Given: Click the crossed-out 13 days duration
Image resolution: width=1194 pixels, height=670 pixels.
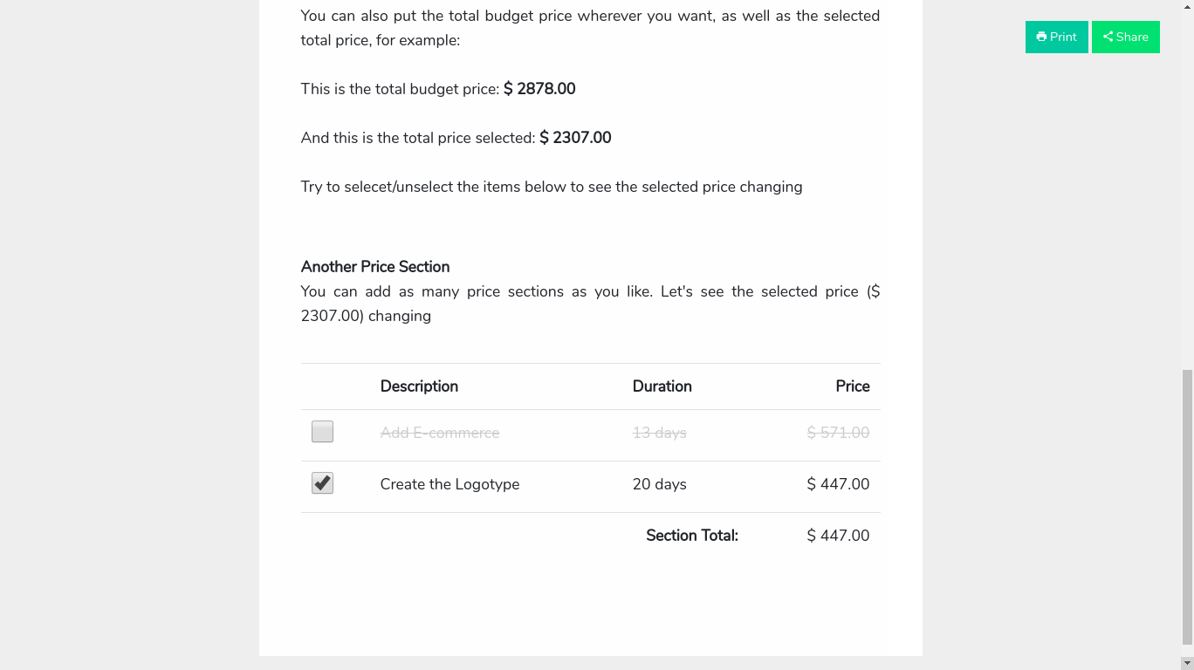Looking at the screenshot, I should (x=659, y=433).
